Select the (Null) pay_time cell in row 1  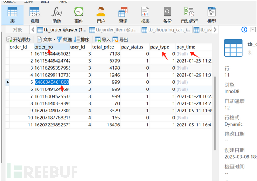click(194, 54)
